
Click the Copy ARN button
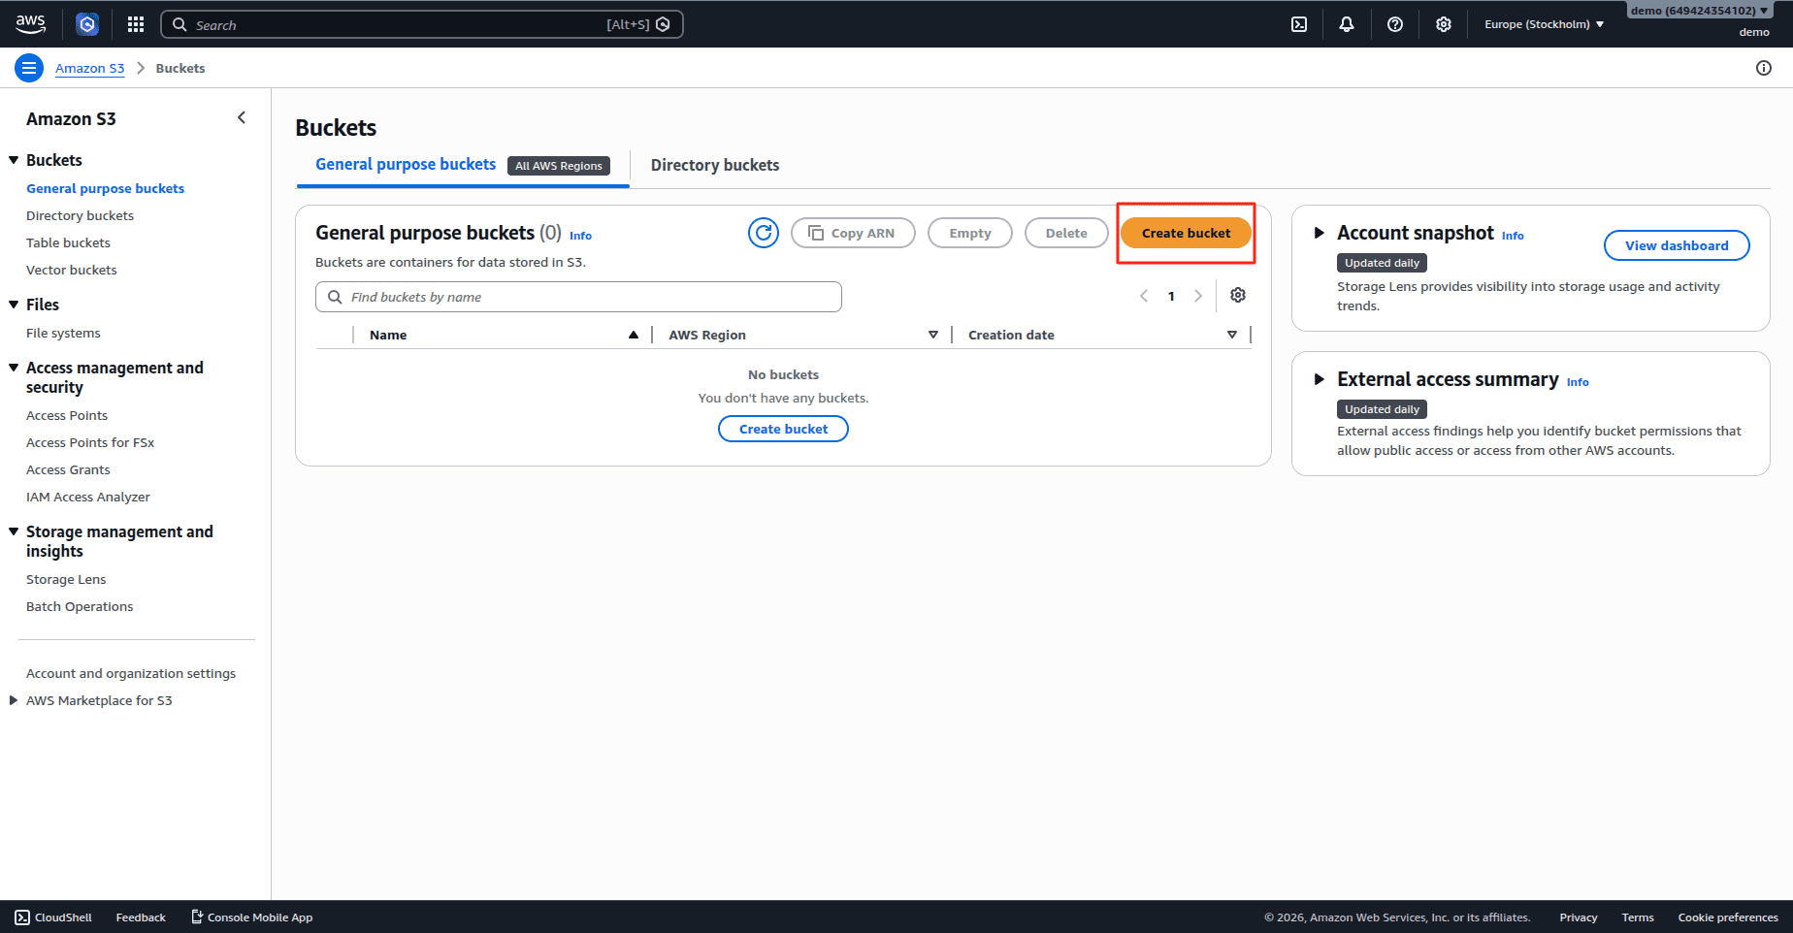[x=853, y=233]
